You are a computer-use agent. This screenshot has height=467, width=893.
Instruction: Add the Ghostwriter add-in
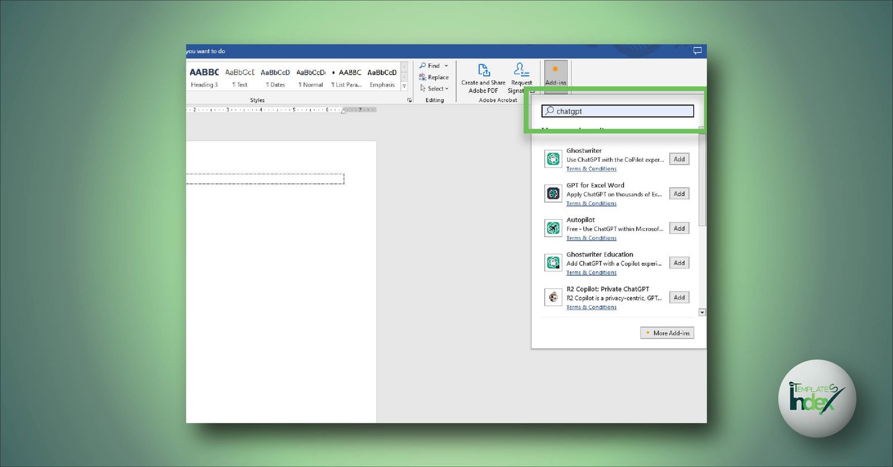point(679,159)
